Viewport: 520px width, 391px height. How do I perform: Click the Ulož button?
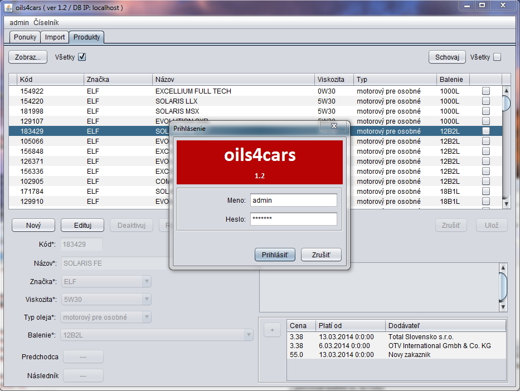click(x=492, y=226)
